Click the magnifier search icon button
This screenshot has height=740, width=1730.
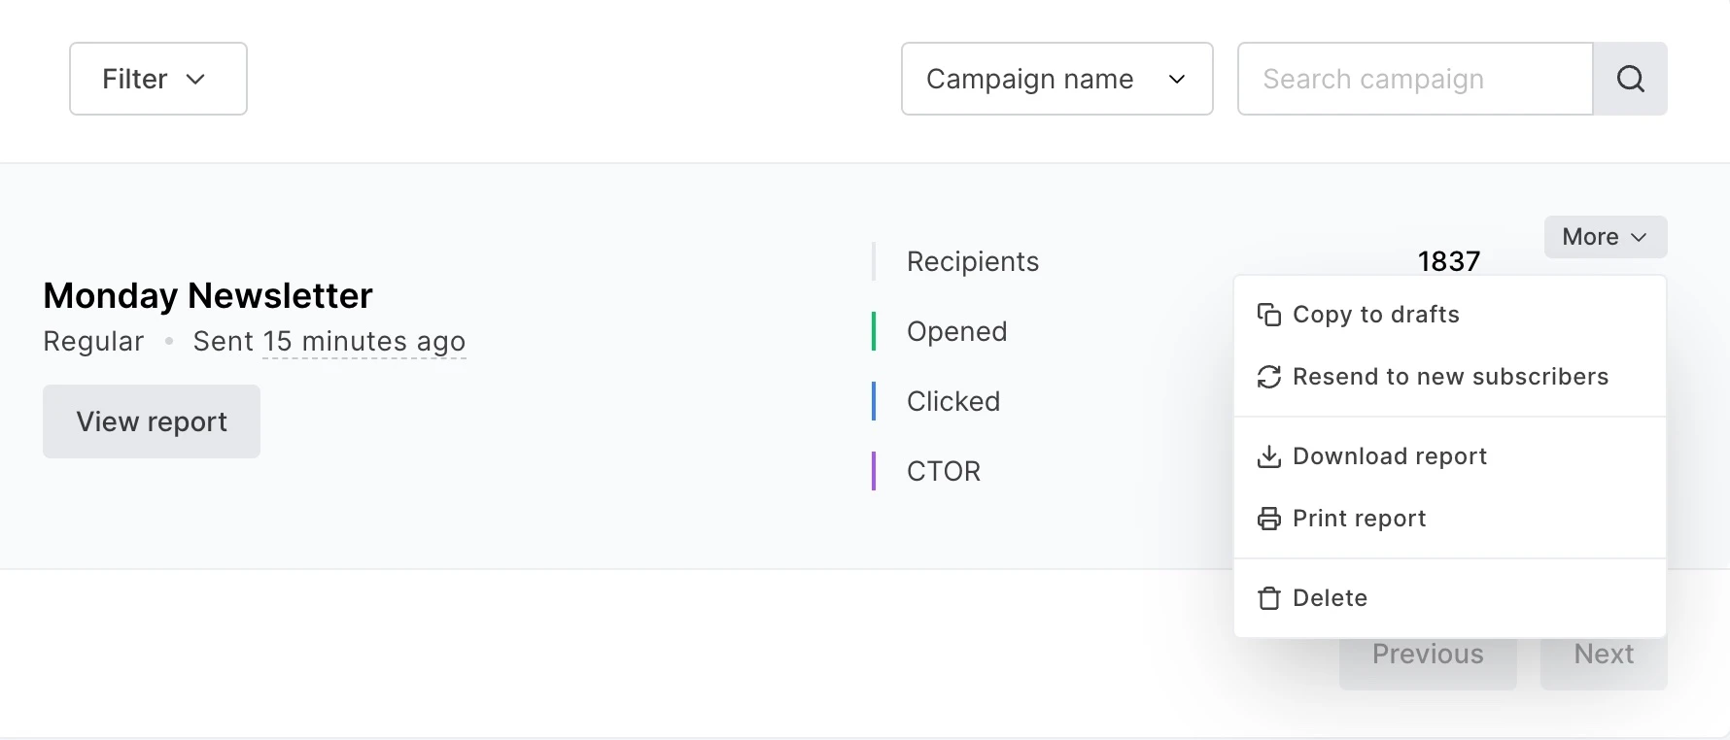tap(1630, 79)
